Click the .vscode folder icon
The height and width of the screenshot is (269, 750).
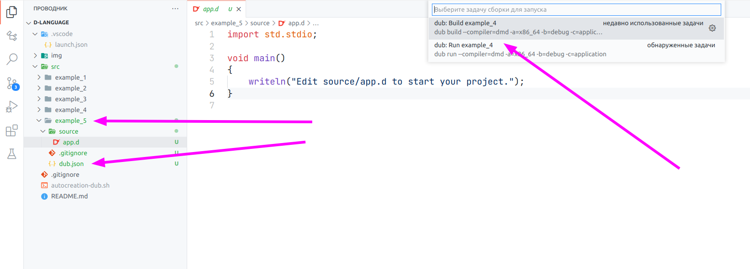[x=45, y=34]
